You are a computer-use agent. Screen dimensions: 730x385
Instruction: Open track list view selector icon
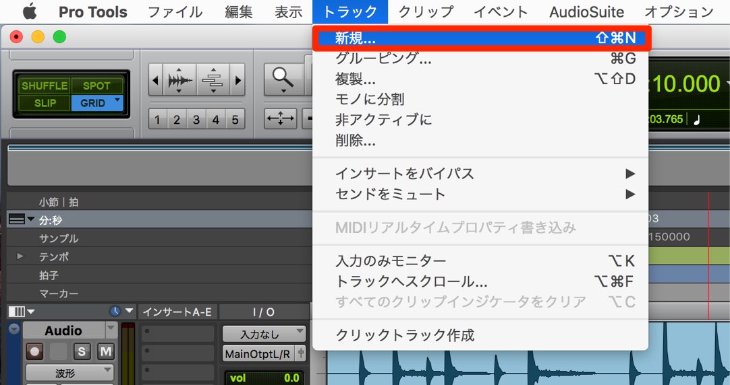coord(22,311)
